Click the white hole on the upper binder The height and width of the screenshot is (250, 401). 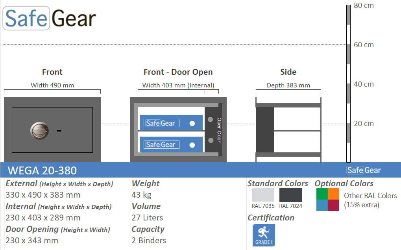[x=192, y=123]
